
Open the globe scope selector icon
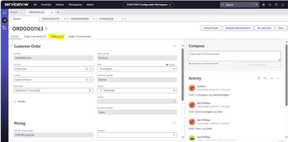pos(263,5)
